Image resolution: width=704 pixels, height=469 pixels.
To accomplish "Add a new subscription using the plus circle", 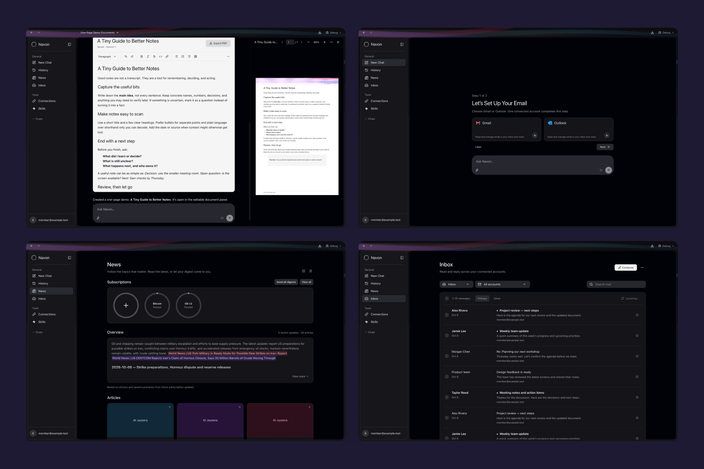I will [126, 305].
